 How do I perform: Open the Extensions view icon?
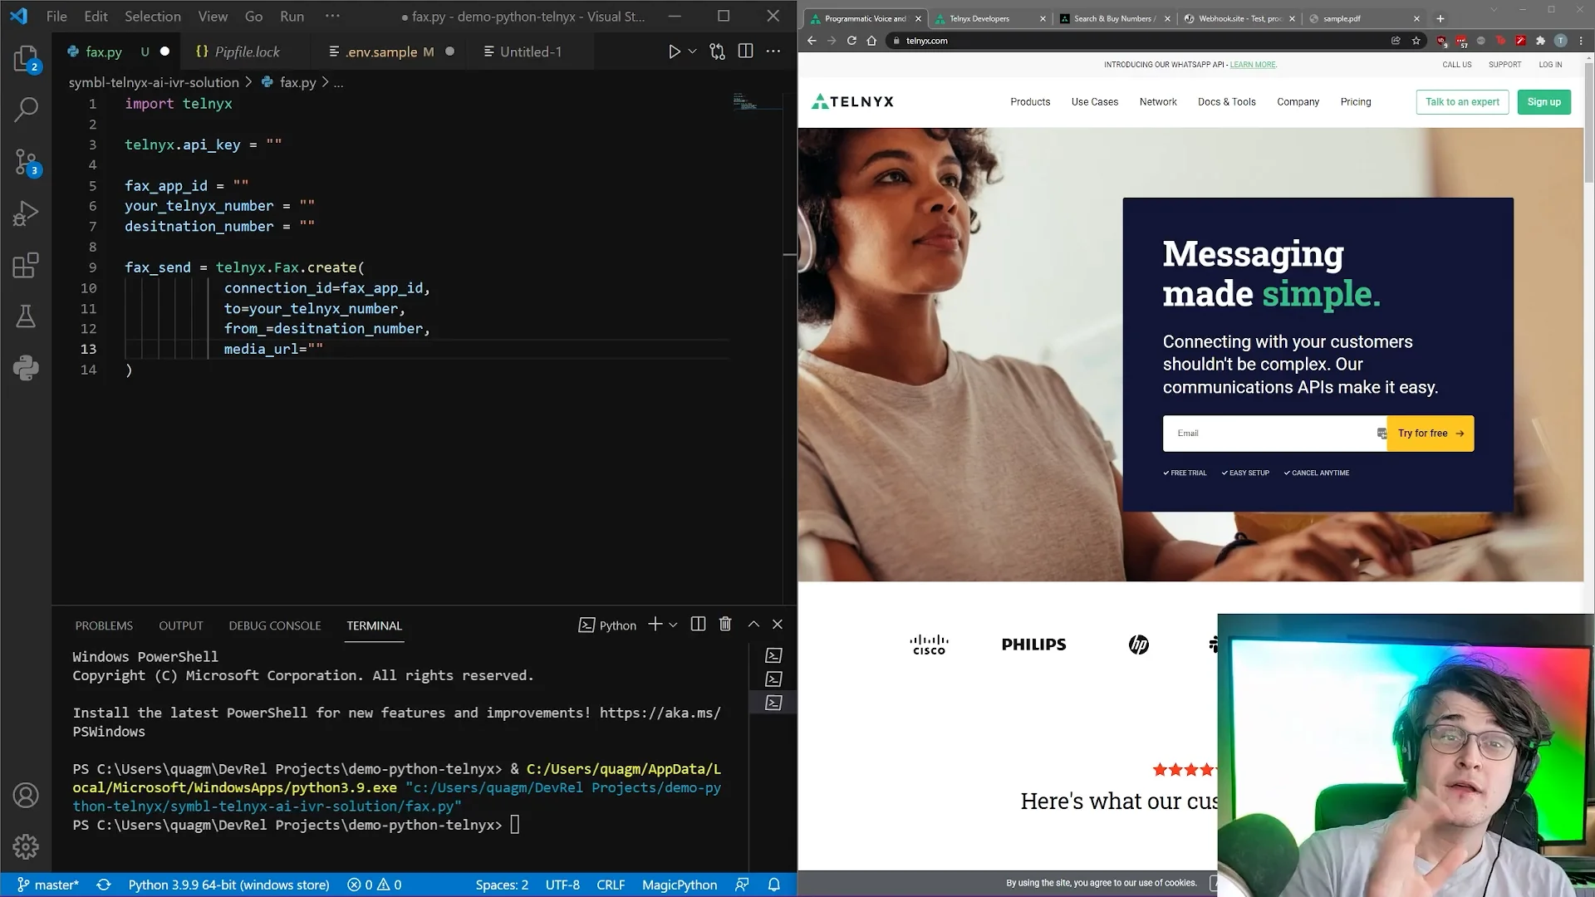coord(26,265)
